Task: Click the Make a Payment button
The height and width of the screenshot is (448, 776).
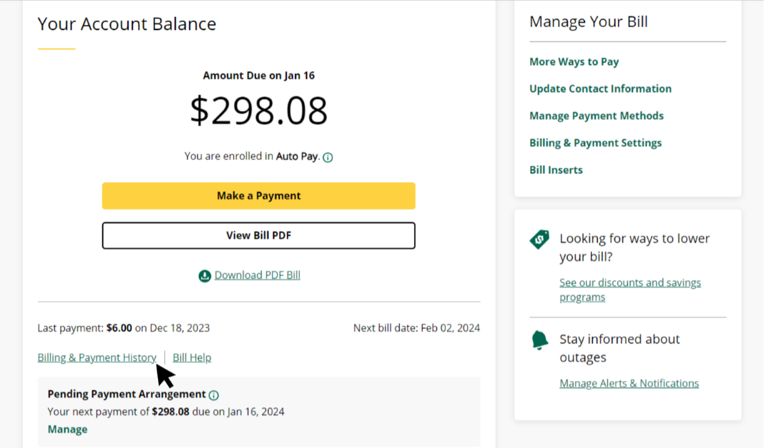Action: pyautogui.click(x=259, y=195)
